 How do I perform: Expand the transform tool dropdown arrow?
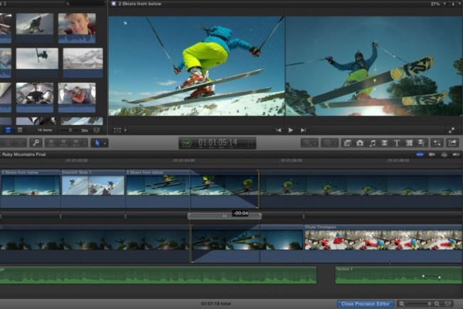(x=125, y=130)
